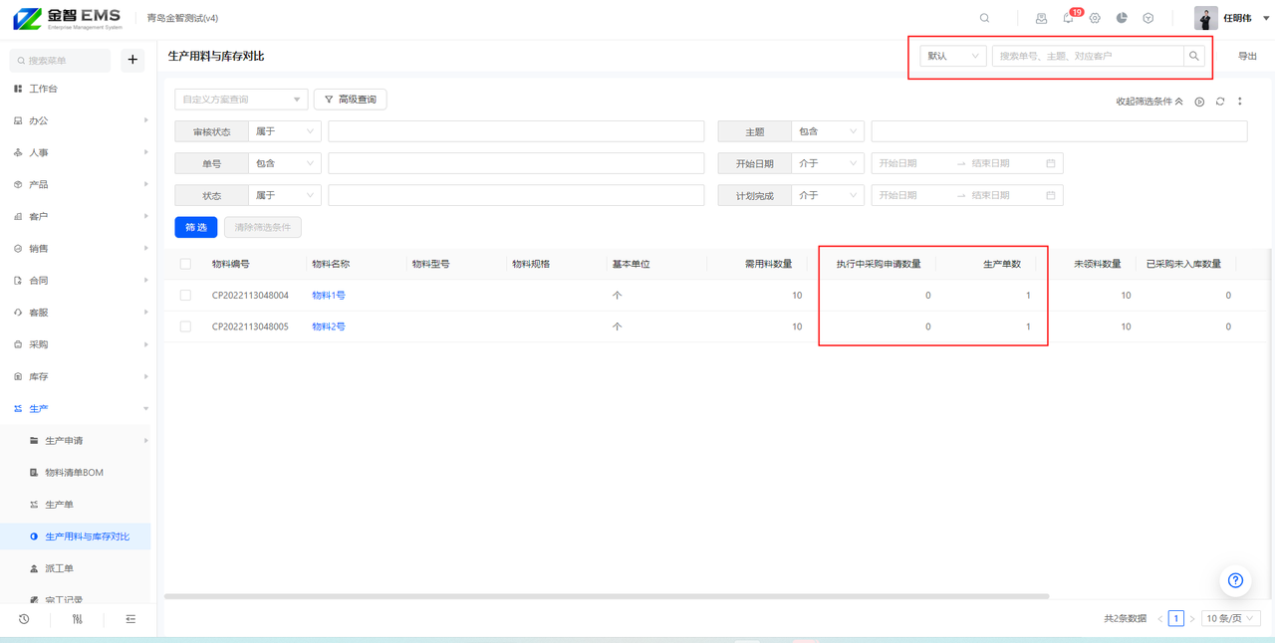Click the 搜索菜单 sidebar search box
This screenshot has width=1275, height=643.
coord(60,61)
